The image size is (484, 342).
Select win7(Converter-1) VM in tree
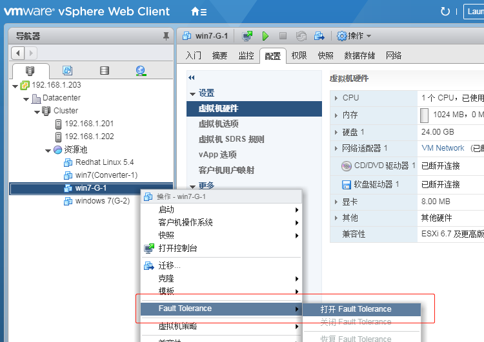click(x=106, y=175)
